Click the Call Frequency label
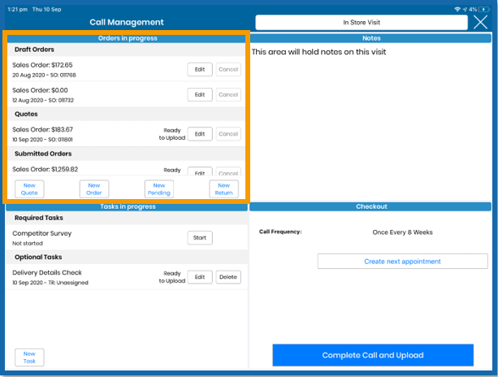The width and height of the screenshot is (498, 377). point(280,232)
